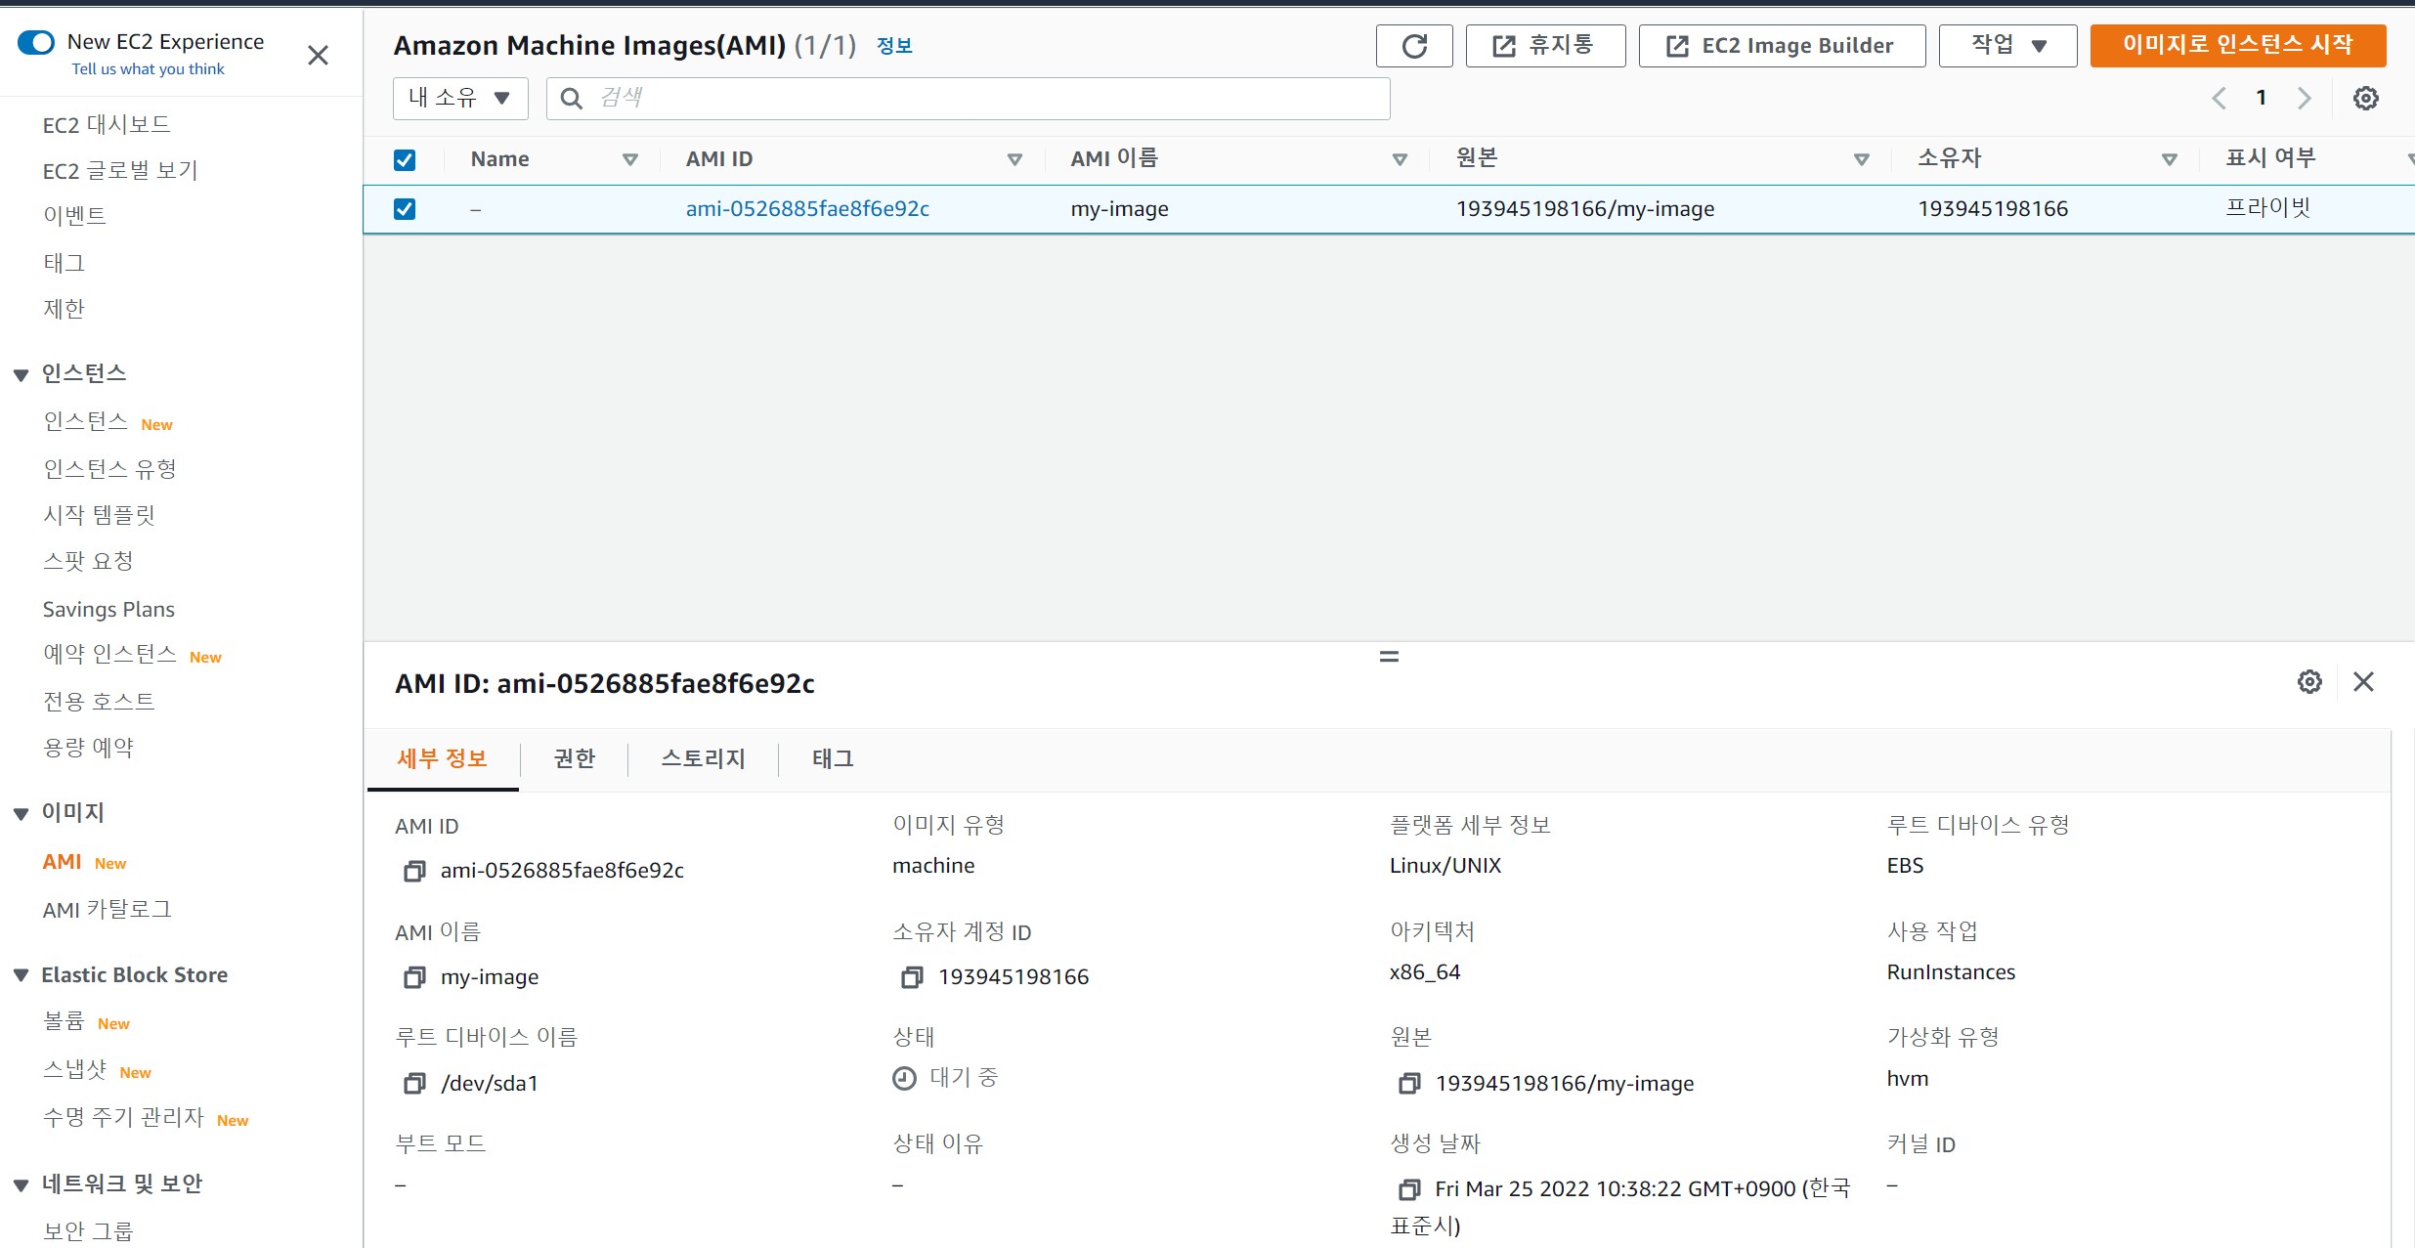Switch to the 세부 정보 tab

442,759
